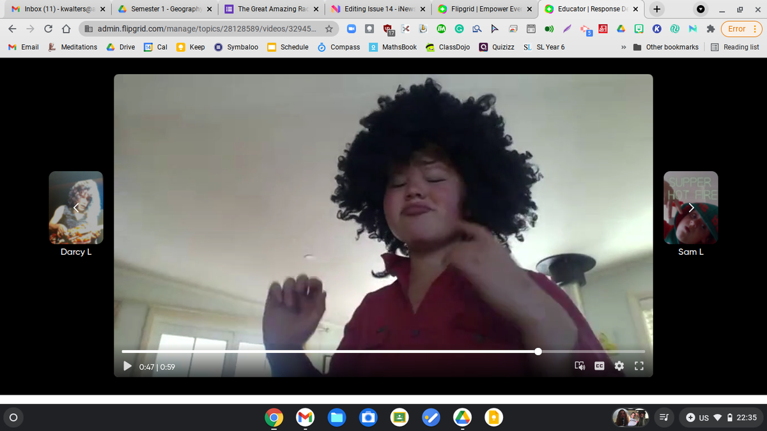The image size is (767, 431).
Task: Open the Other bookmarks folder
Action: (666, 47)
